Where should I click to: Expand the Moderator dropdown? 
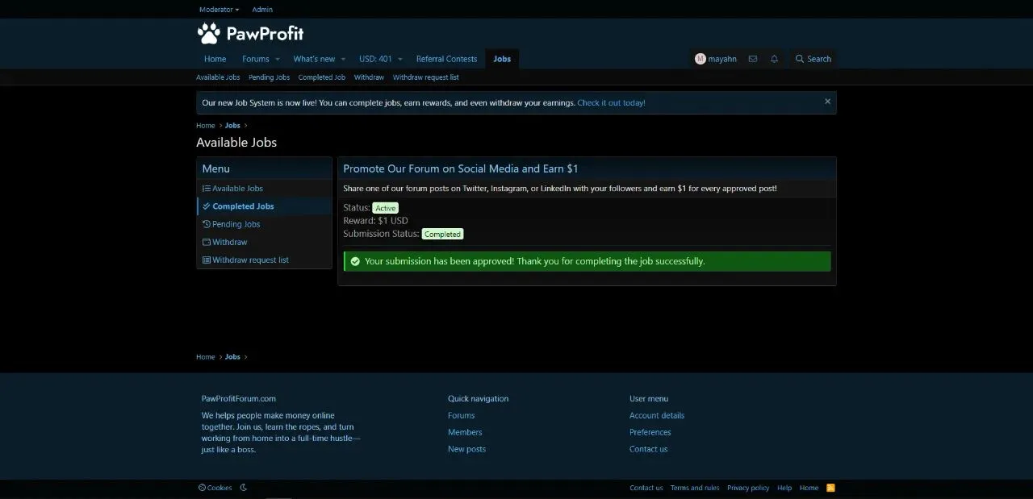pyautogui.click(x=219, y=10)
